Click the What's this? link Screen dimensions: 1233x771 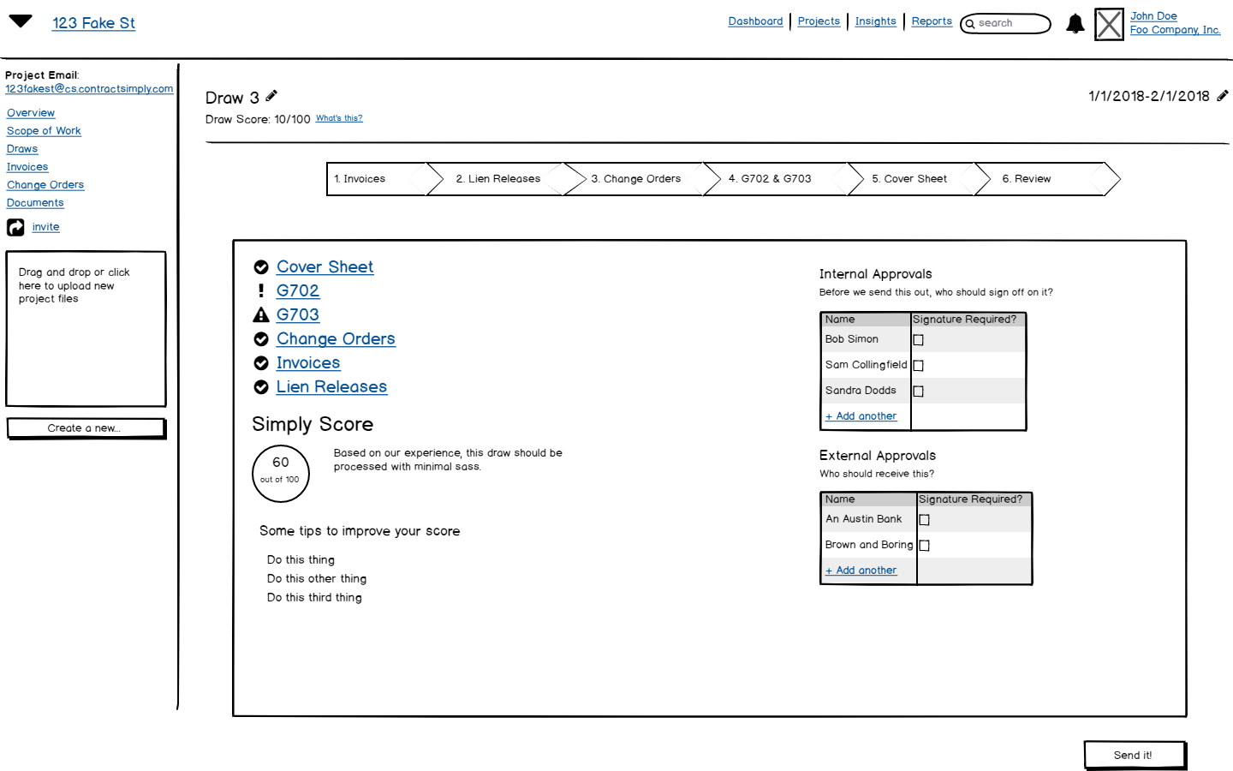339,118
